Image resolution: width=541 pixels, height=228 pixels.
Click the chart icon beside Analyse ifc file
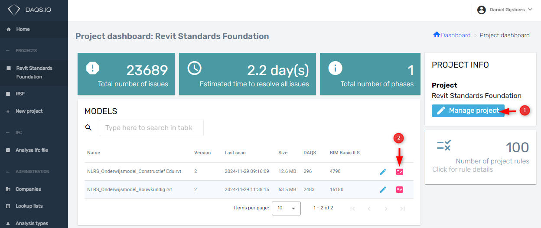8,150
